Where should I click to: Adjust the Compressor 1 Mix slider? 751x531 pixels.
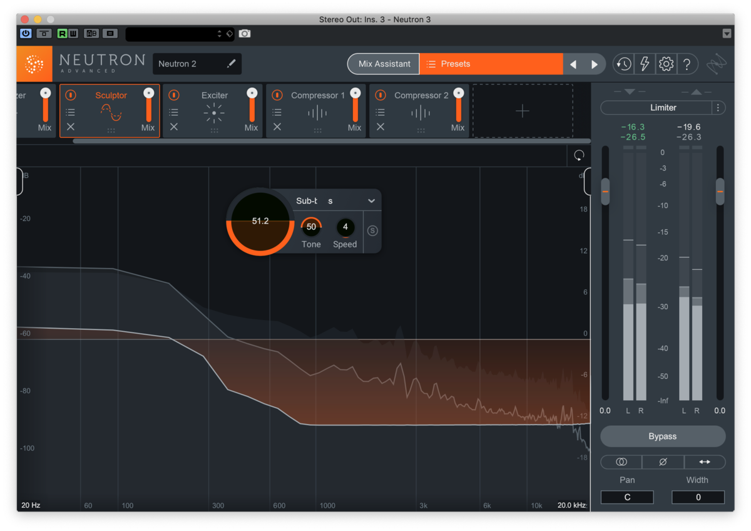[355, 105]
